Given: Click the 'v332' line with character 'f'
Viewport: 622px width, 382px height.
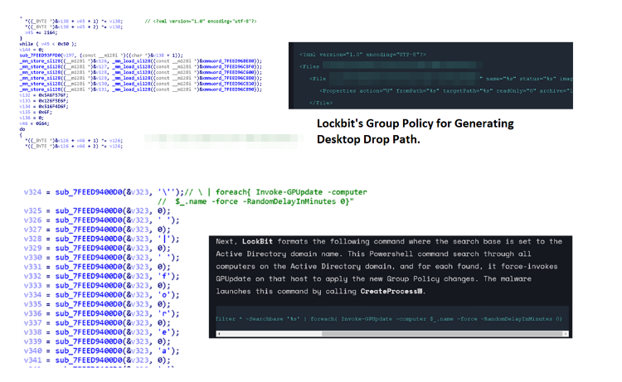Looking at the screenshot, I should 101,276.
